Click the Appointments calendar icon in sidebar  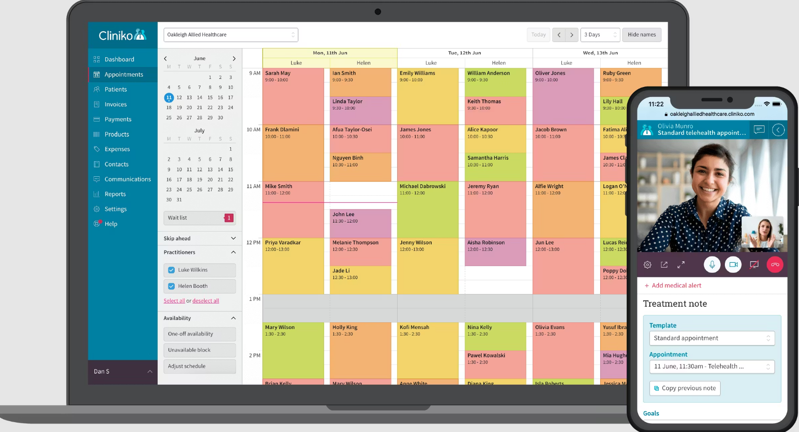97,74
